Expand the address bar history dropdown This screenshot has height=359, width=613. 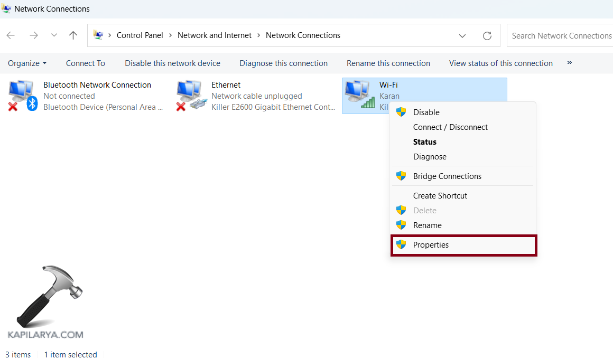click(x=462, y=36)
